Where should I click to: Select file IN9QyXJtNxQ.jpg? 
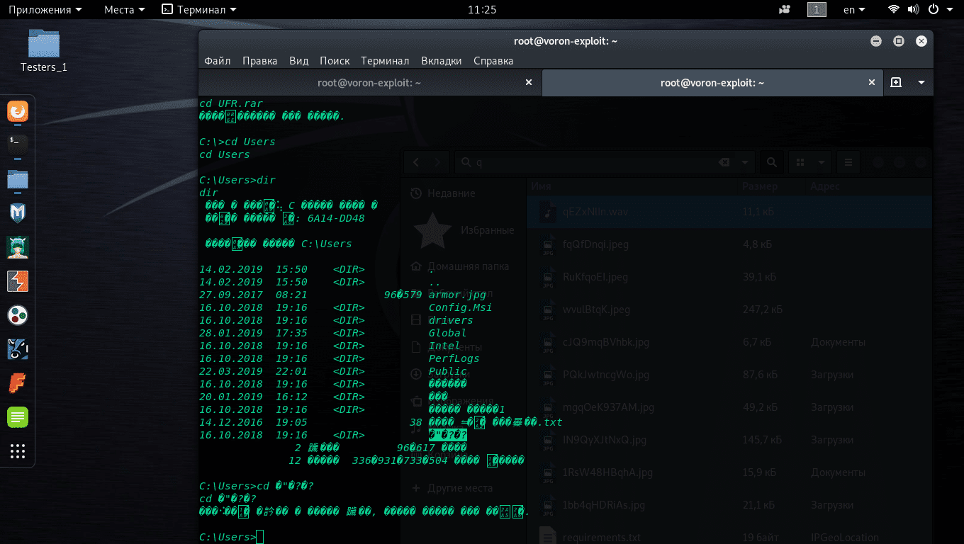730,440
